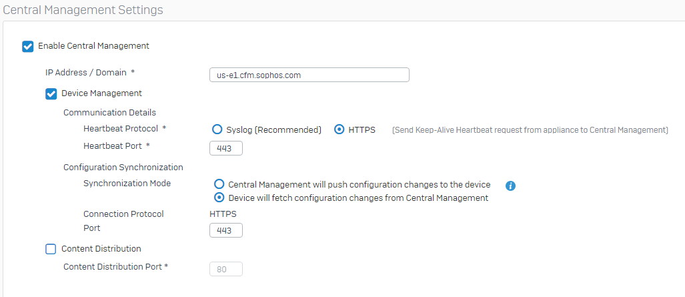The image size is (685, 297).
Task: Click the HTTPS label next to radio
Action: click(362, 129)
